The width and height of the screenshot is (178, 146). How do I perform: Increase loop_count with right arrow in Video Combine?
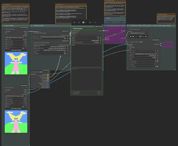pos(157,52)
